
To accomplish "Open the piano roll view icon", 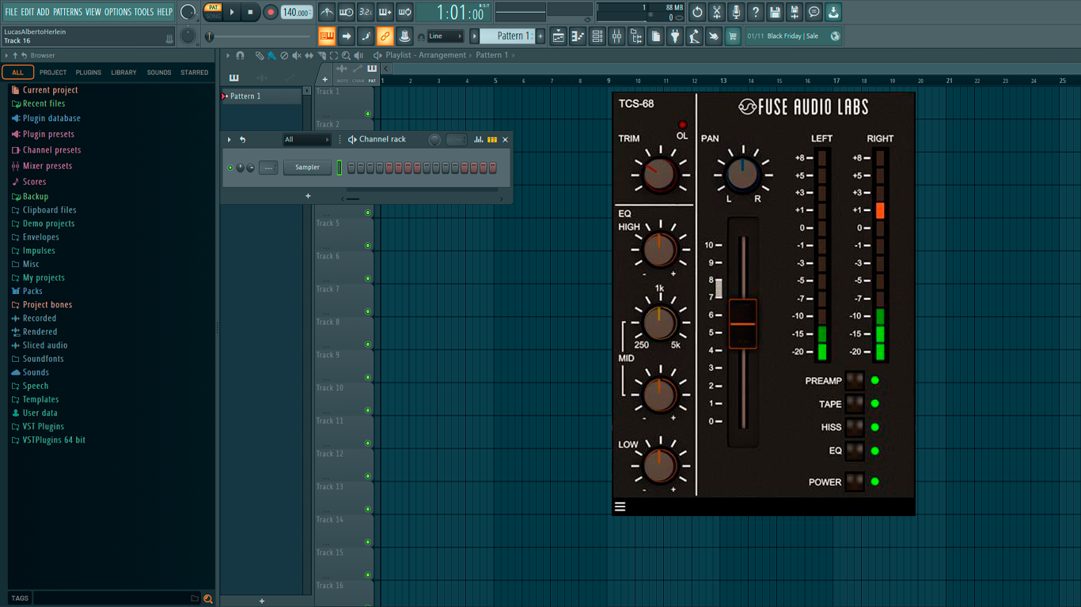I will point(578,36).
